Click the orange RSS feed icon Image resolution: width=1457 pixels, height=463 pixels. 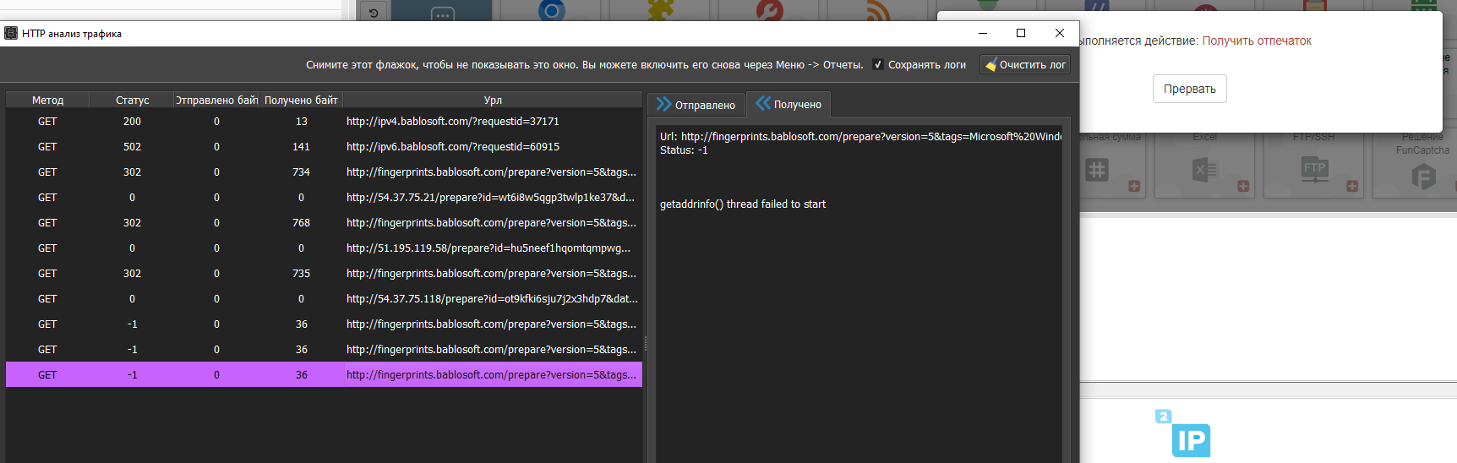[878, 11]
